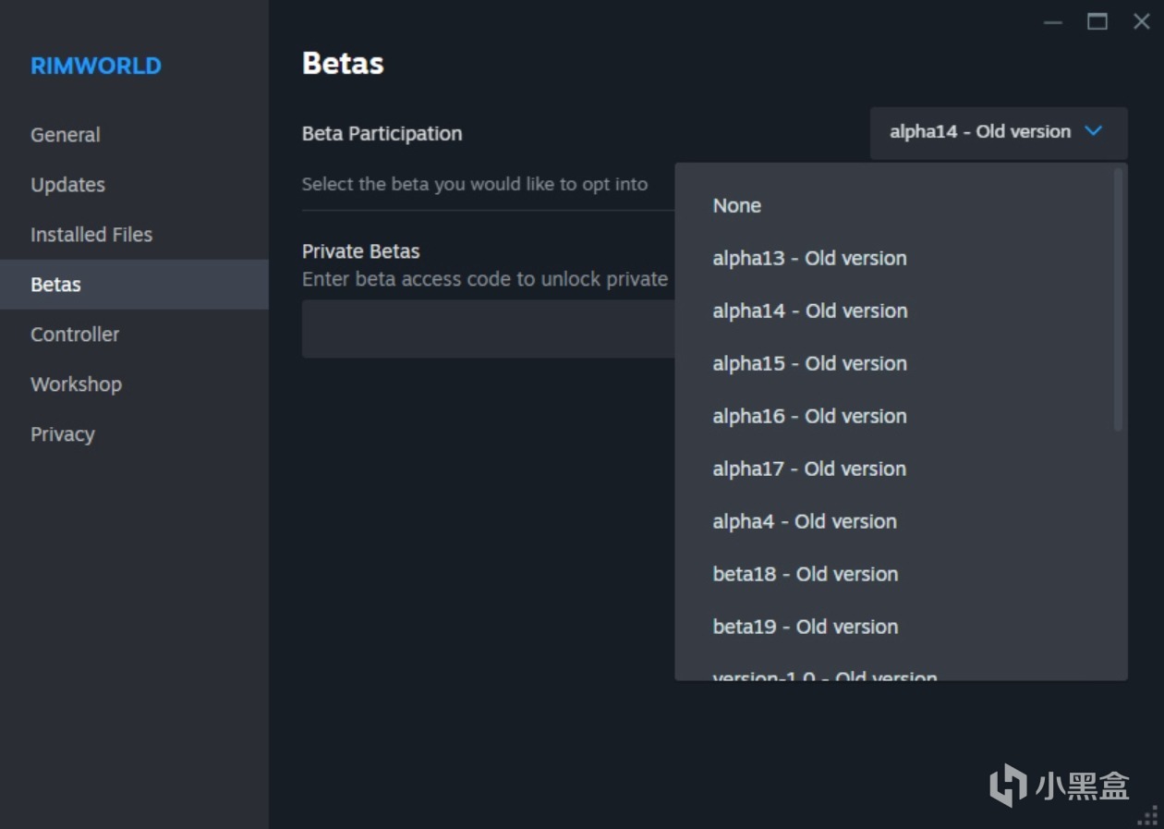The width and height of the screenshot is (1164, 829).
Task: Click the Beta Participation label
Action: pyautogui.click(x=382, y=134)
